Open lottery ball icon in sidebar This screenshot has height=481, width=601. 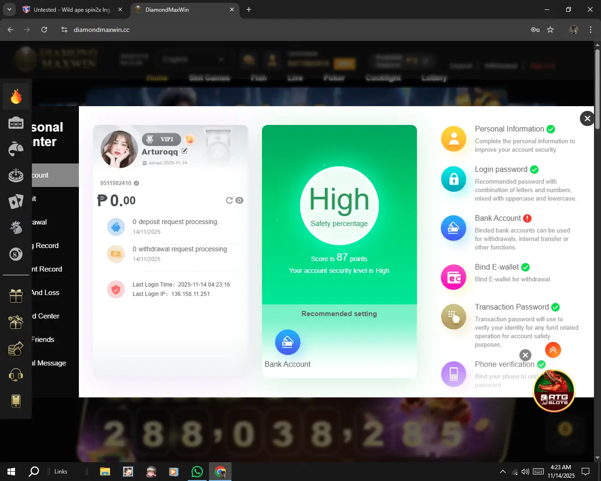[16, 254]
